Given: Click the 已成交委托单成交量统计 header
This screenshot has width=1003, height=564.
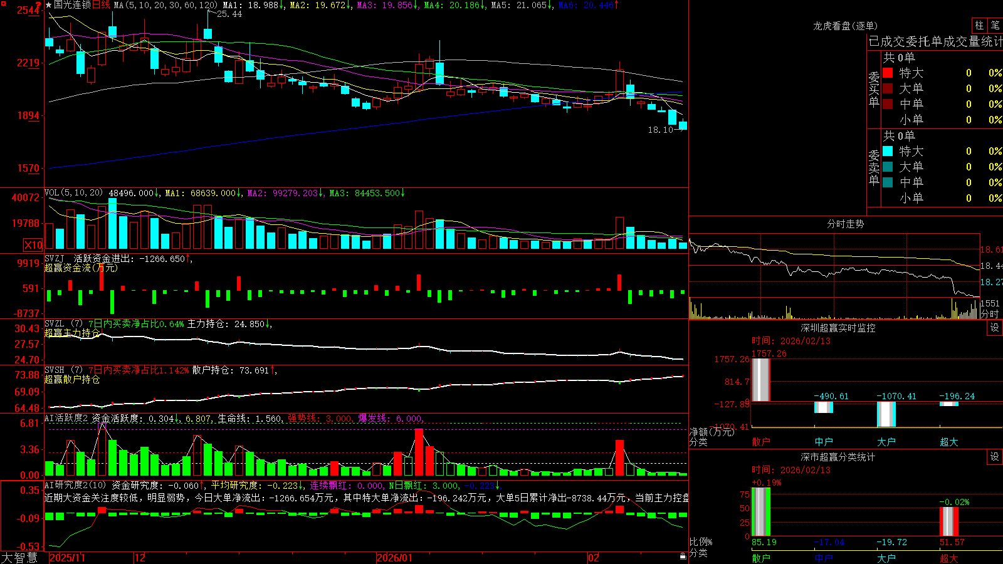Looking at the screenshot, I should point(935,41).
